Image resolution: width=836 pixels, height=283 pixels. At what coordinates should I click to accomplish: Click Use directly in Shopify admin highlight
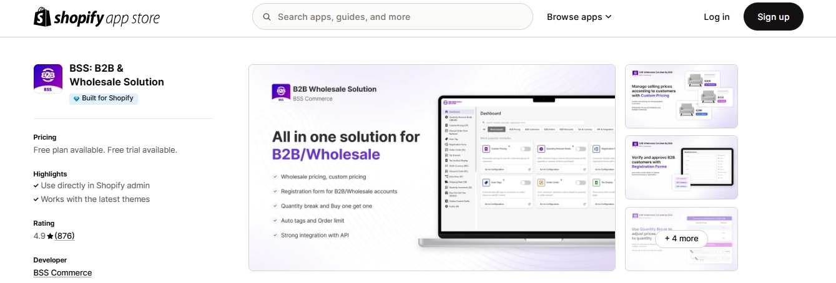[96, 186]
